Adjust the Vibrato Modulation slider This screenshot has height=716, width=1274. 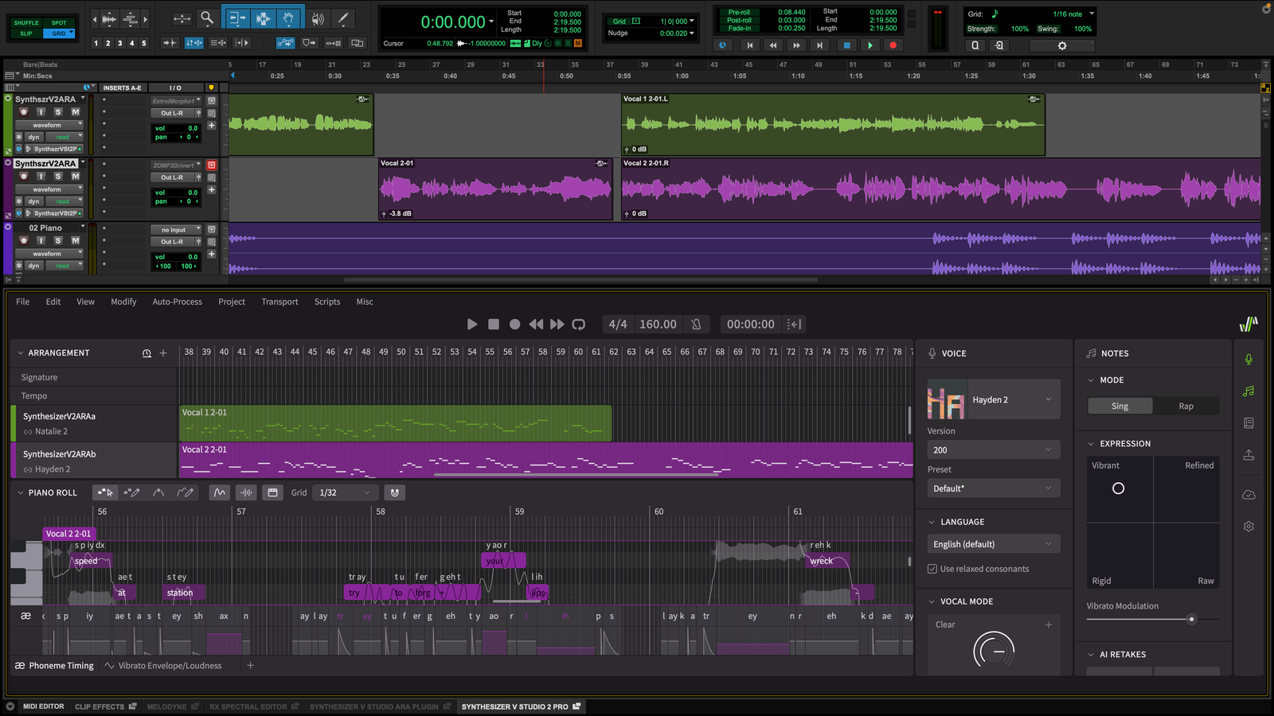pos(1190,619)
